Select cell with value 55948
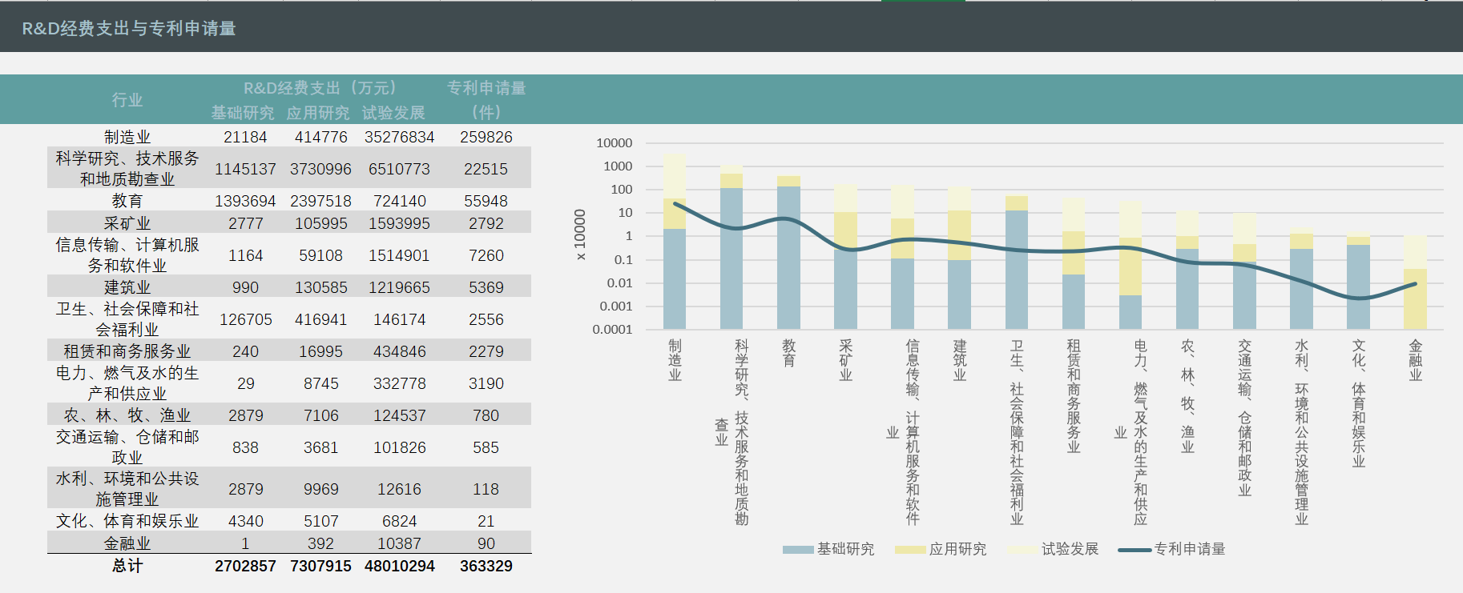Viewport: 1463px width, 593px height. [486, 201]
